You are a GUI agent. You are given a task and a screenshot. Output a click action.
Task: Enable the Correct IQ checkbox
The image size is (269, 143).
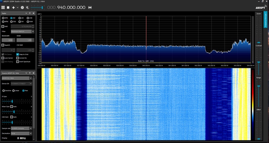tap(18, 58)
